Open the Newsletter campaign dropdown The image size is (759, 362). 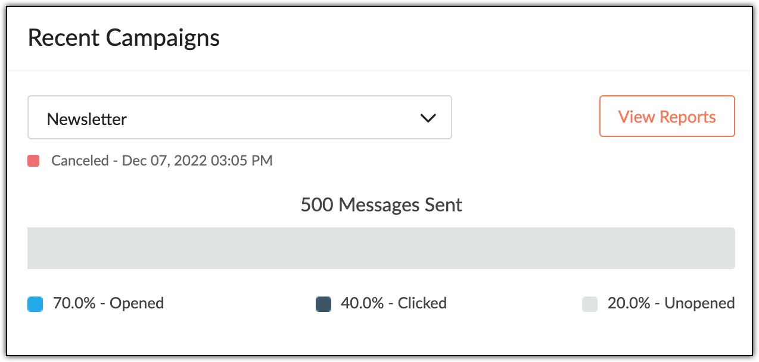tap(239, 118)
